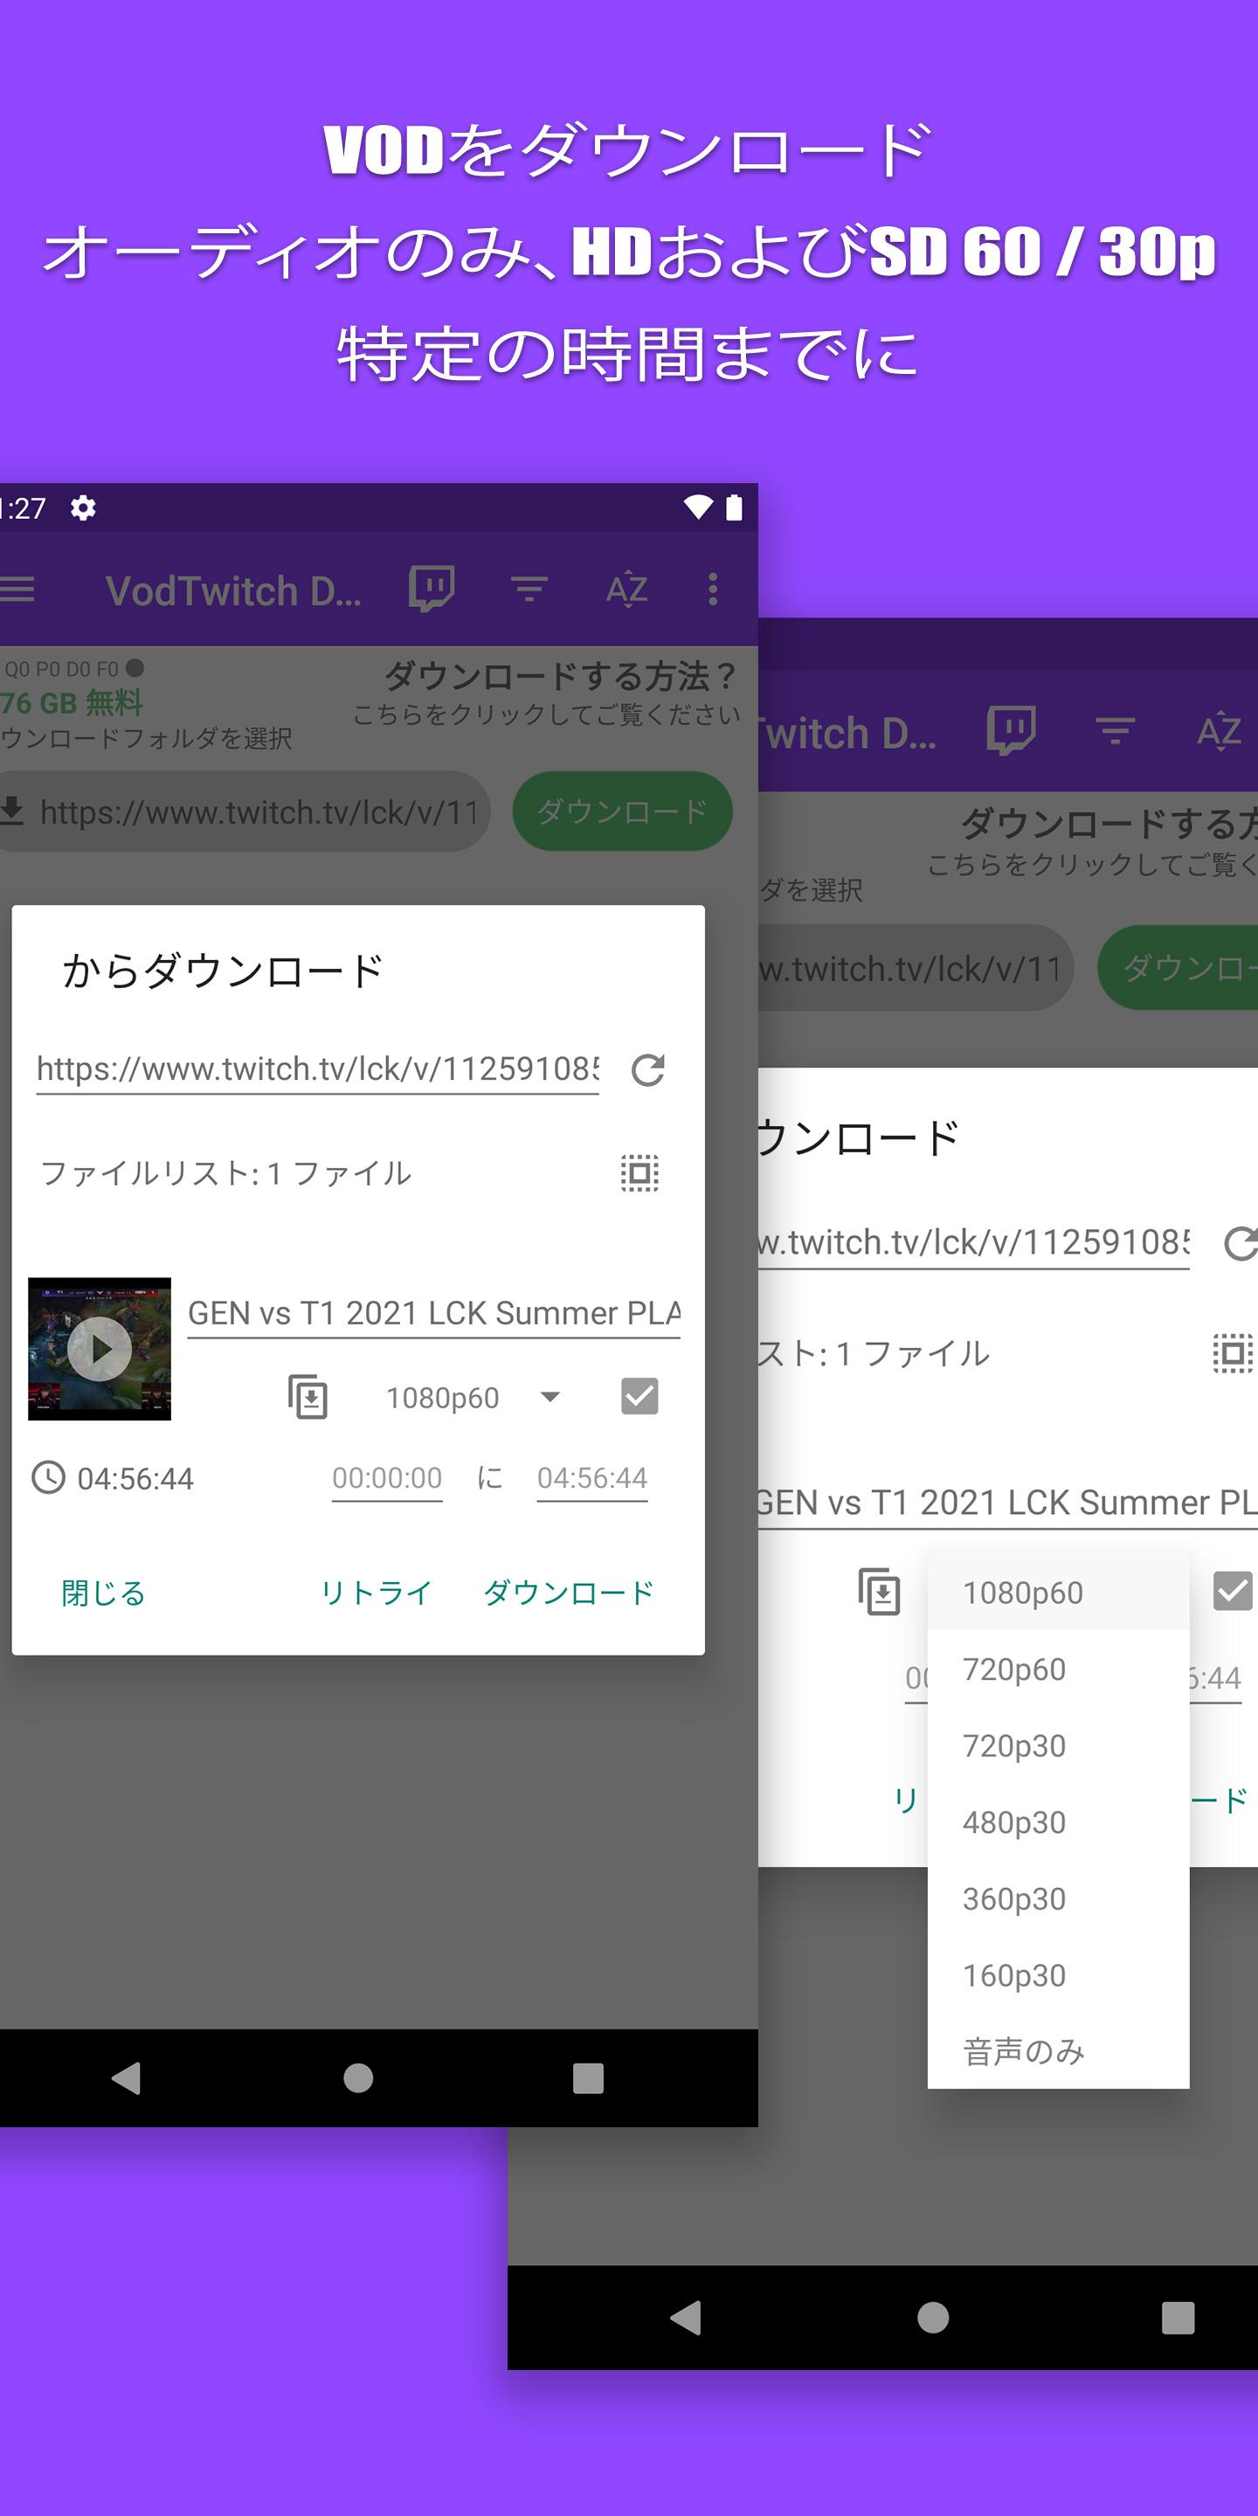Screen dimensions: 1258x2516
Task: Click select-all icon in right phone dialog
Action: [1233, 1354]
